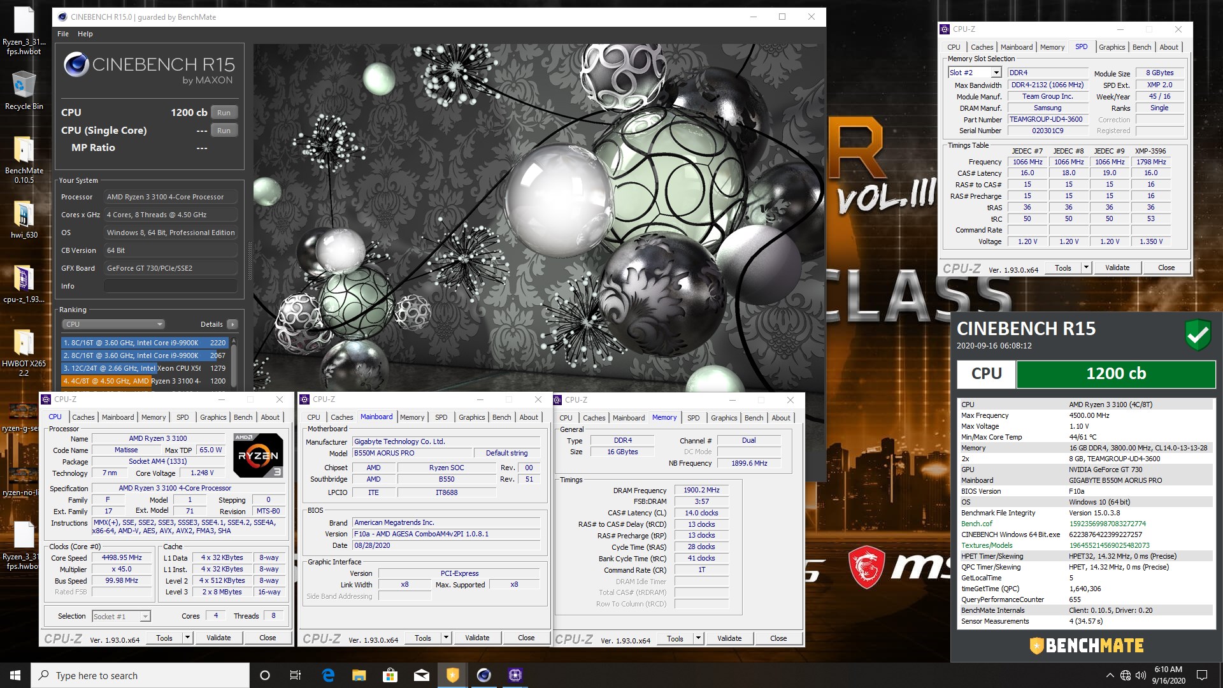This screenshot has width=1223, height=688.
Task: Click Validate in Mainboard CPU-Z window
Action: [477, 638]
